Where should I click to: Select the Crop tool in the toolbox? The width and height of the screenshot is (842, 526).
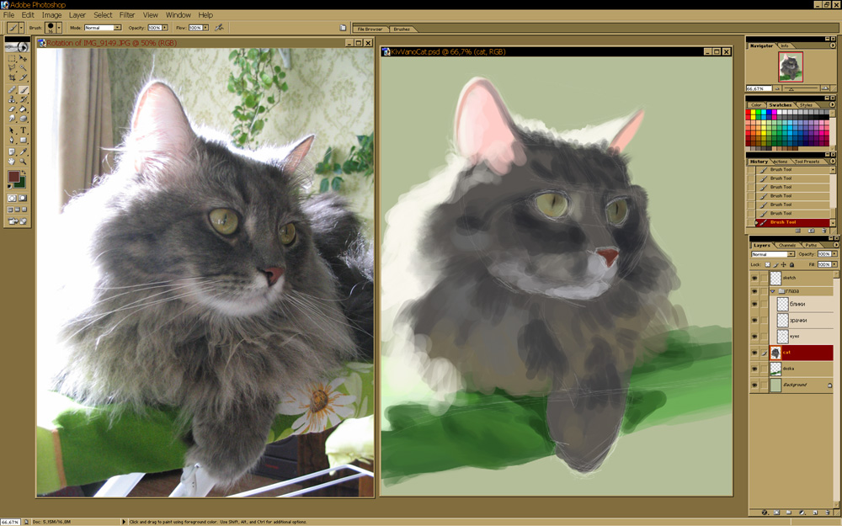(x=12, y=78)
